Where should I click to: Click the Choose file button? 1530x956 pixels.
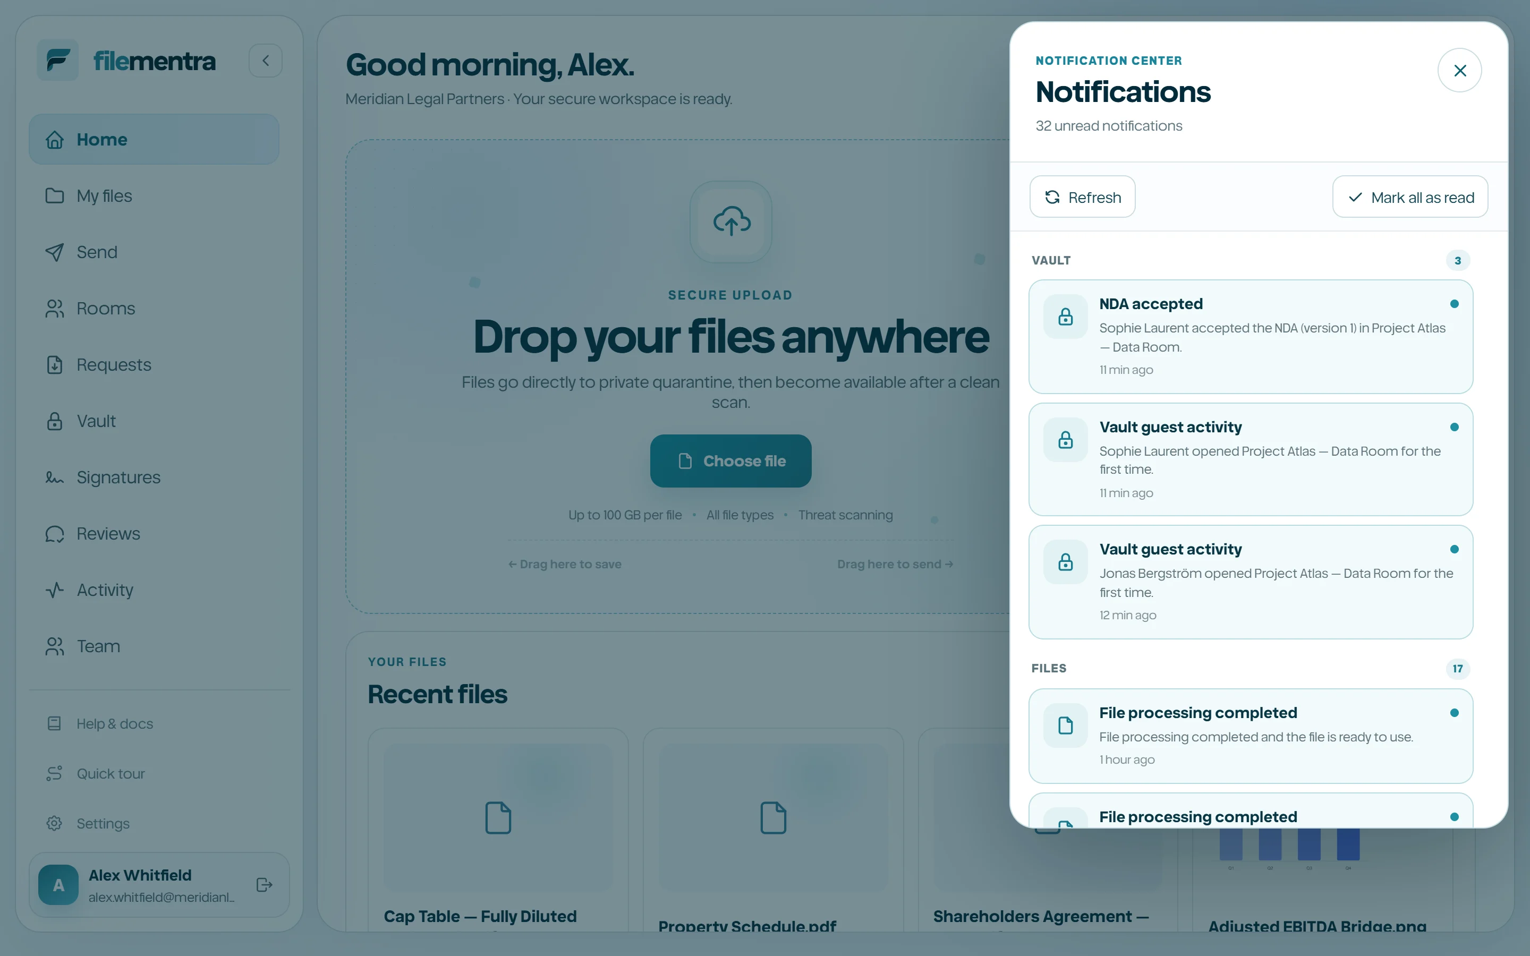point(730,461)
